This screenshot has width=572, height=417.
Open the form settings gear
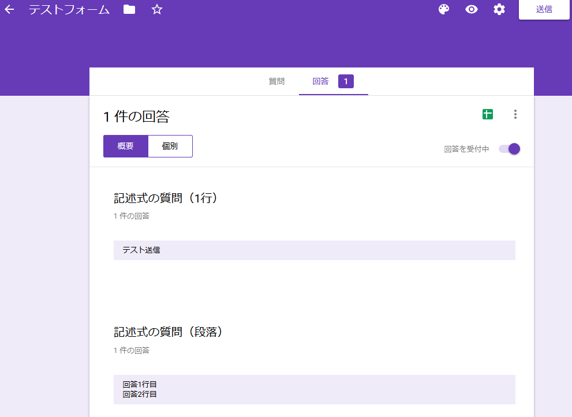(x=499, y=10)
